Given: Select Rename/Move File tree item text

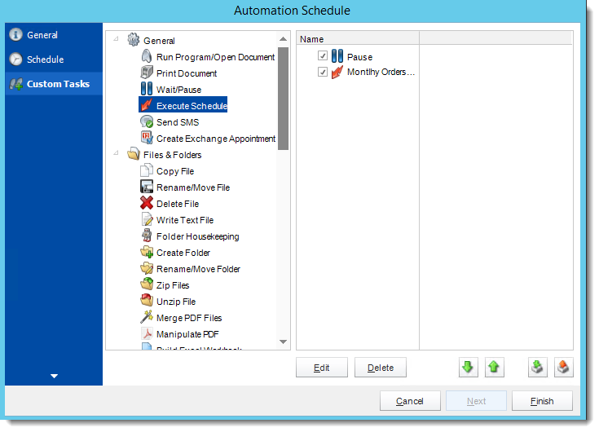Looking at the screenshot, I should pos(193,187).
